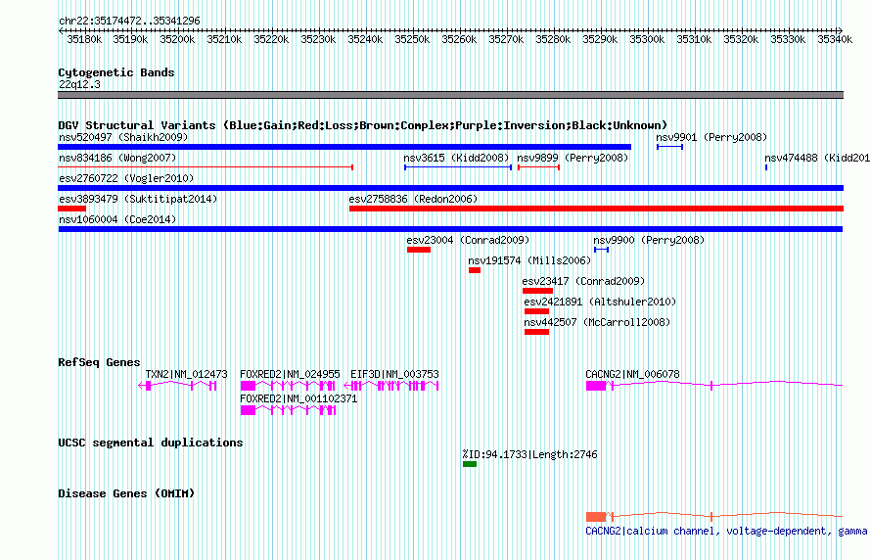Click the 22q12.3 band label
This screenshot has height=560, width=871.
[x=79, y=84]
